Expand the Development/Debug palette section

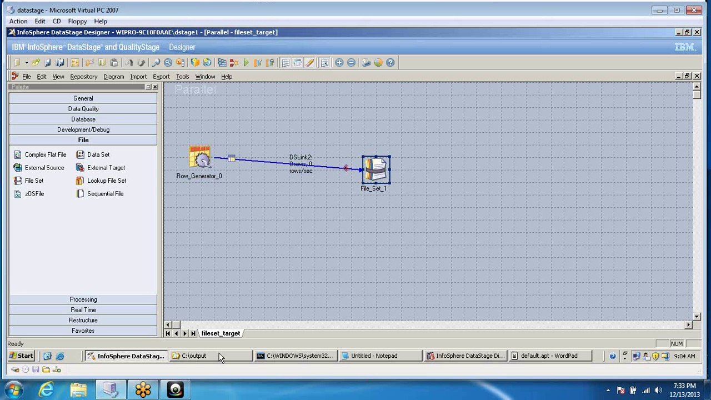coord(83,130)
